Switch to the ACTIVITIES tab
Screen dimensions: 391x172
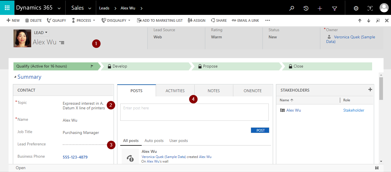tap(175, 90)
